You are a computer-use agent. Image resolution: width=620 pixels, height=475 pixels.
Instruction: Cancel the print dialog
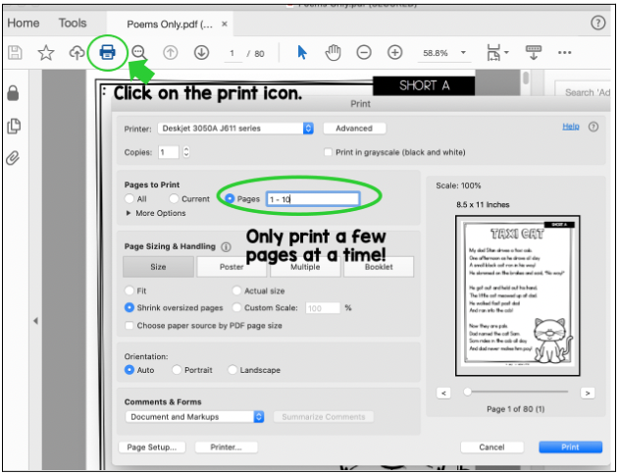(491, 448)
